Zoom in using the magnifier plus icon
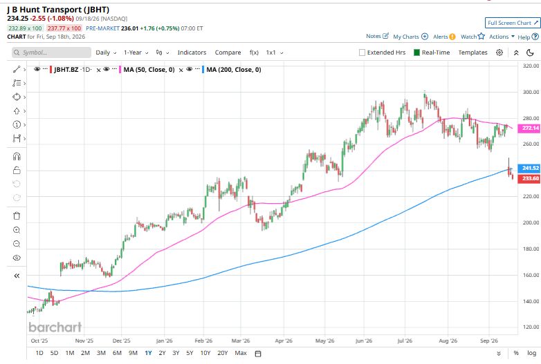Viewport: 541px width, 364px height. tap(17, 230)
